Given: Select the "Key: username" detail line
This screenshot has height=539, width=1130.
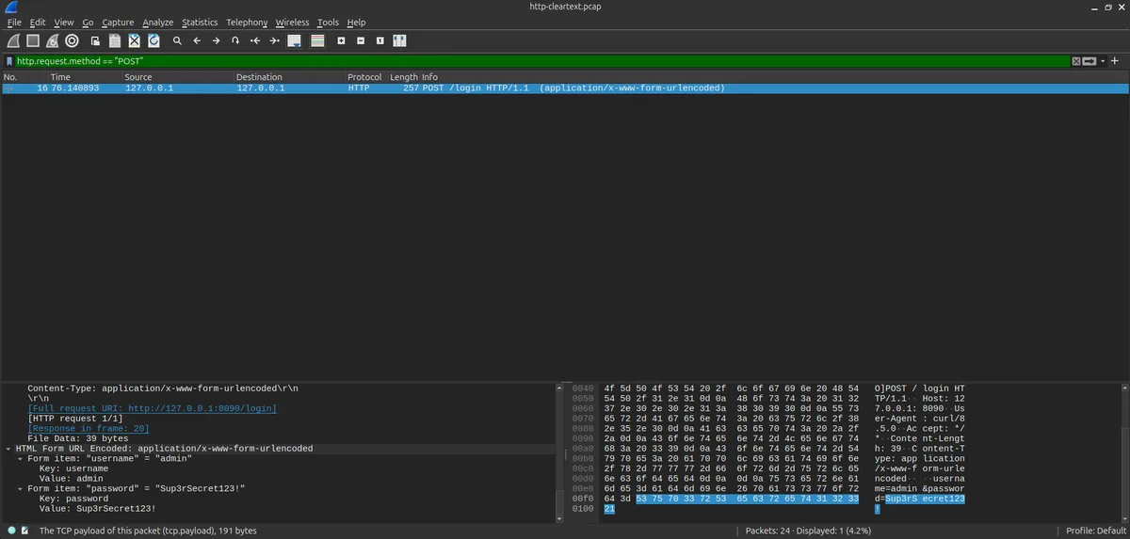Looking at the screenshot, I should click(73, 468).
